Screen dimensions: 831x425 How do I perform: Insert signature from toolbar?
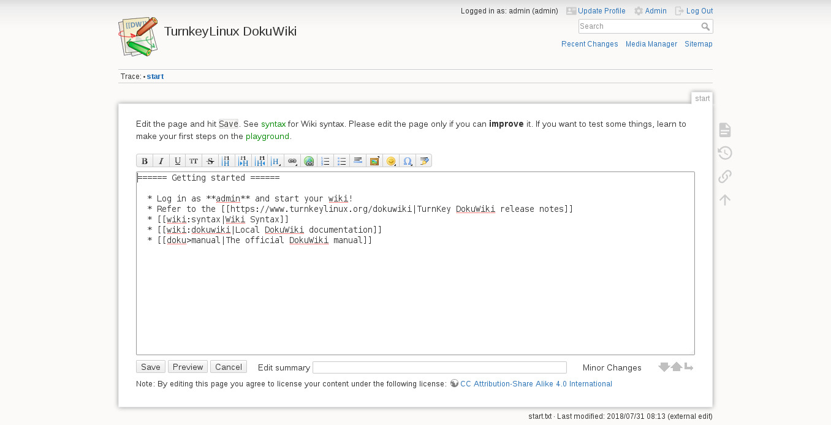point(424,161)
